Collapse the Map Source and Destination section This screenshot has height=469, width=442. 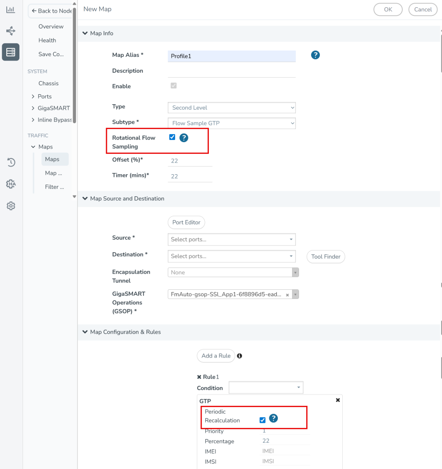pos(85,199)
